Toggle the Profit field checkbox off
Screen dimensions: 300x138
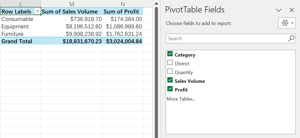[x=170, y=89]
